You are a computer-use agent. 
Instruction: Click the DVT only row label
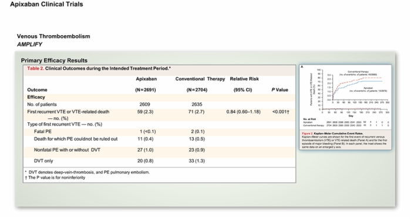43,160
